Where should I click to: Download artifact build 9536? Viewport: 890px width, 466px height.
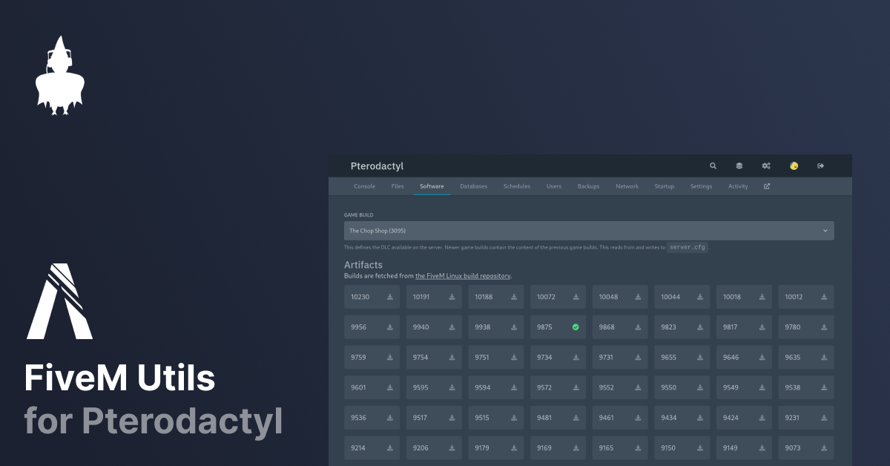coord(390,418)
